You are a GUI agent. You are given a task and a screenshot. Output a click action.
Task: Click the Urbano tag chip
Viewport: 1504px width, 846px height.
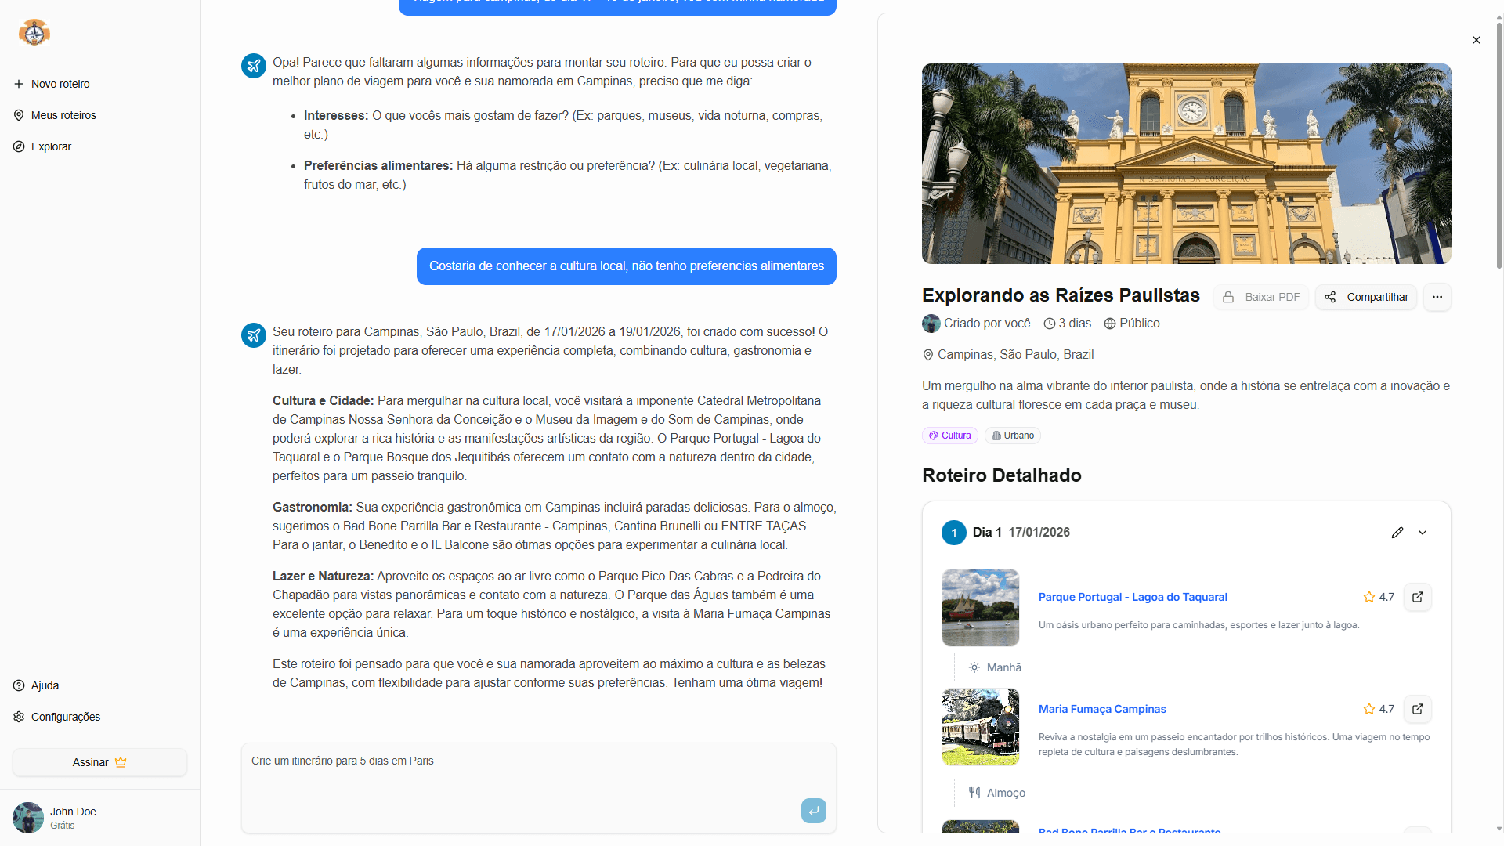point(1013,436)
